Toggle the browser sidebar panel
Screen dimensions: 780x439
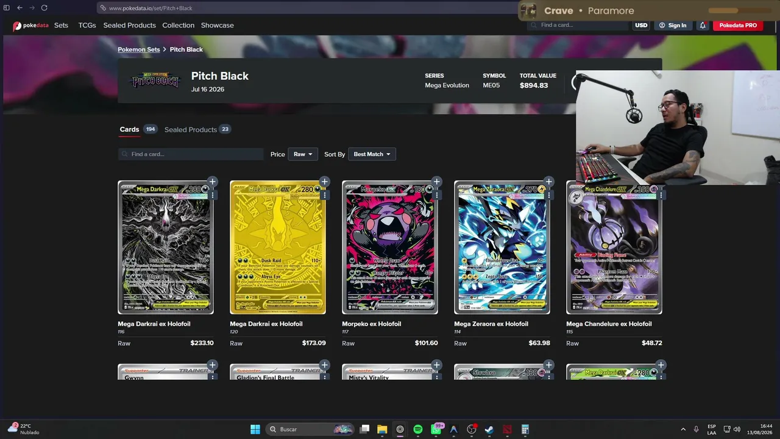click(7, 8)
